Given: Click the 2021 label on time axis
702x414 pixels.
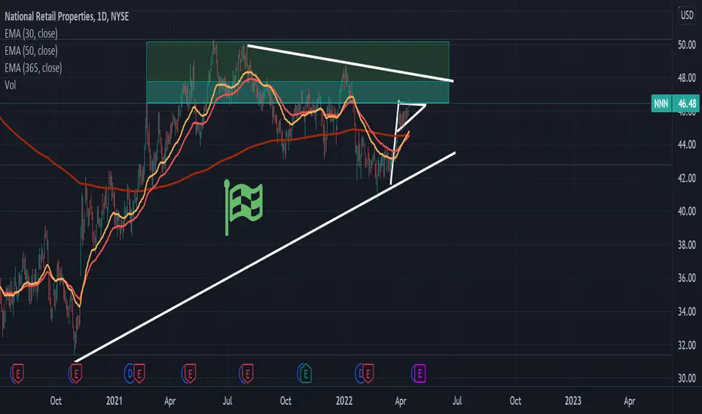Looking at the screenshot, I should [114, 400].
